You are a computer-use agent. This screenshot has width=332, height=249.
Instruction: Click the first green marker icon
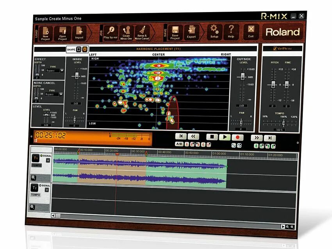pyautogui.click(x=256, y=146)
